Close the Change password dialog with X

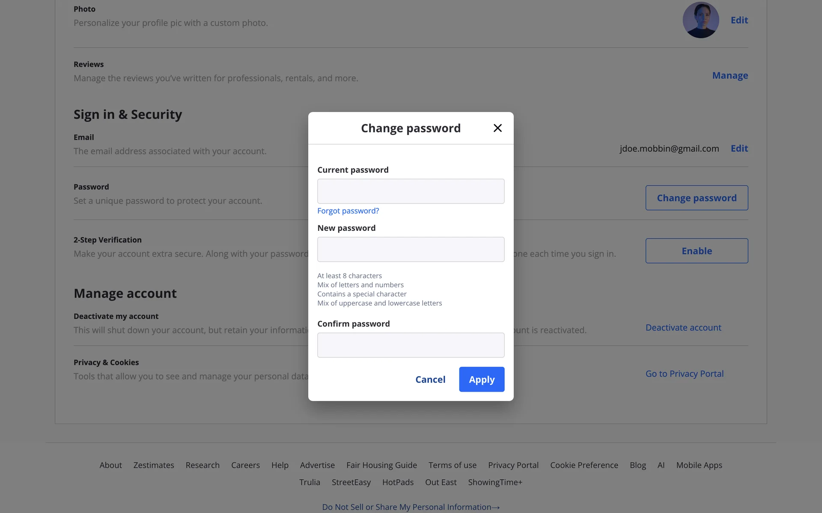point(497,128)
